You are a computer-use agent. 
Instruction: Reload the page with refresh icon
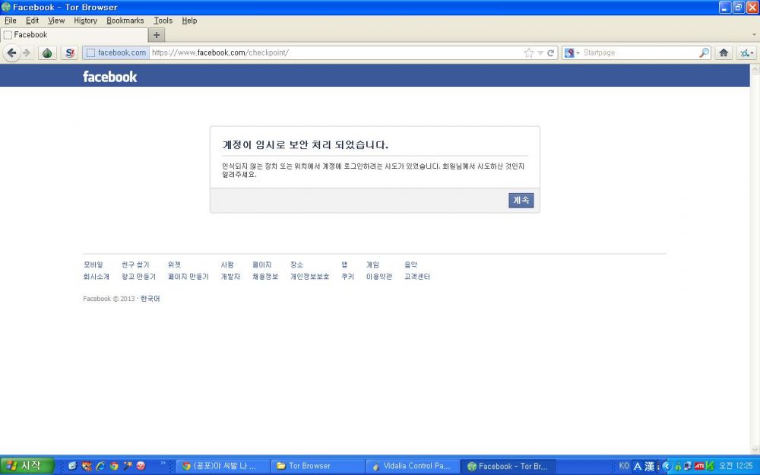[550, 53]
